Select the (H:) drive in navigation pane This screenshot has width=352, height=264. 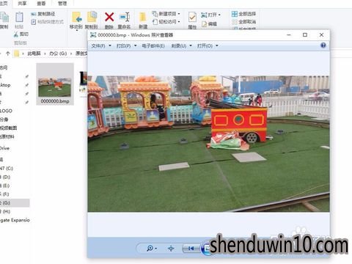tap(5, 211)
